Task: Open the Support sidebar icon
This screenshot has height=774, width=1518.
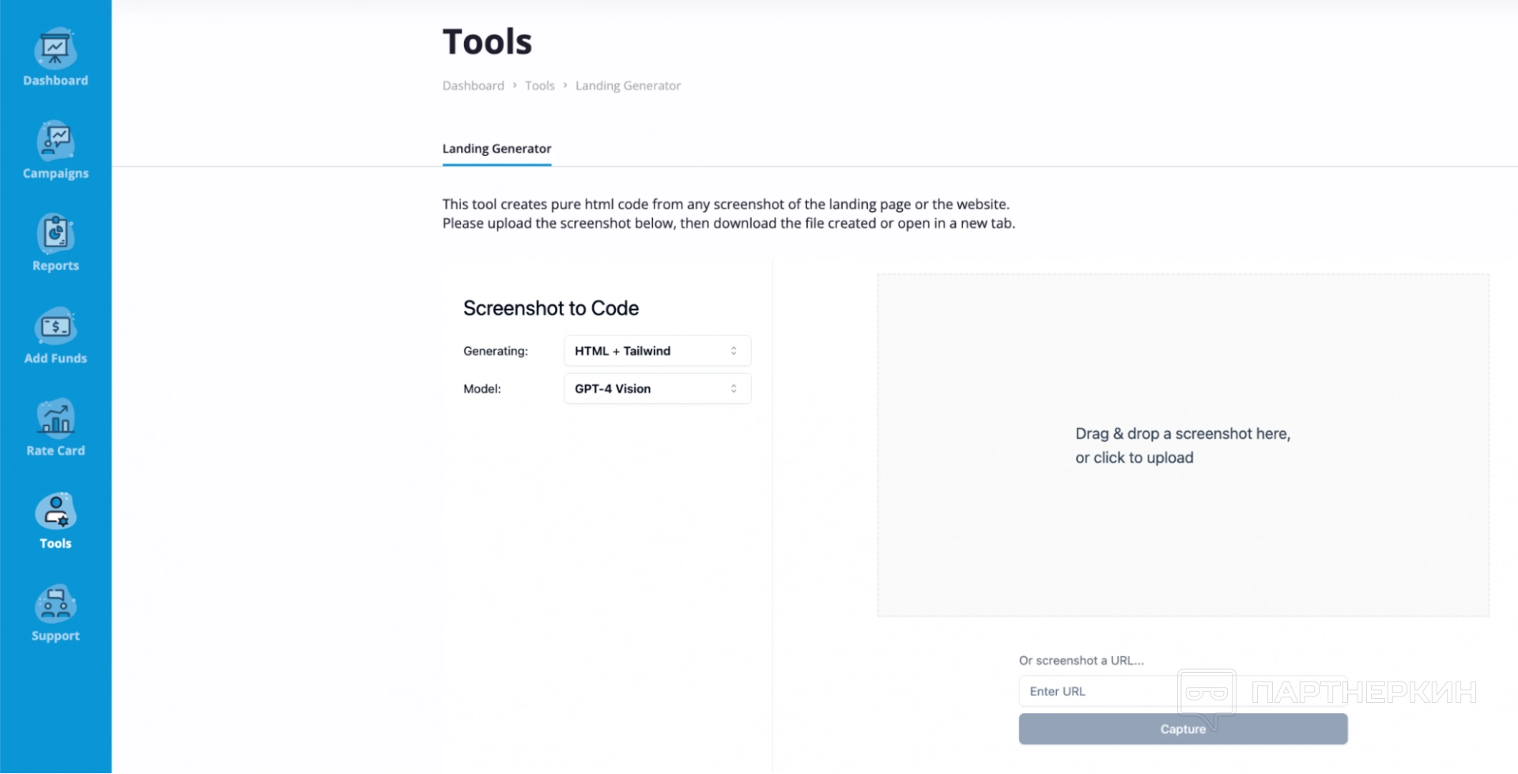Action: [55, 605]
